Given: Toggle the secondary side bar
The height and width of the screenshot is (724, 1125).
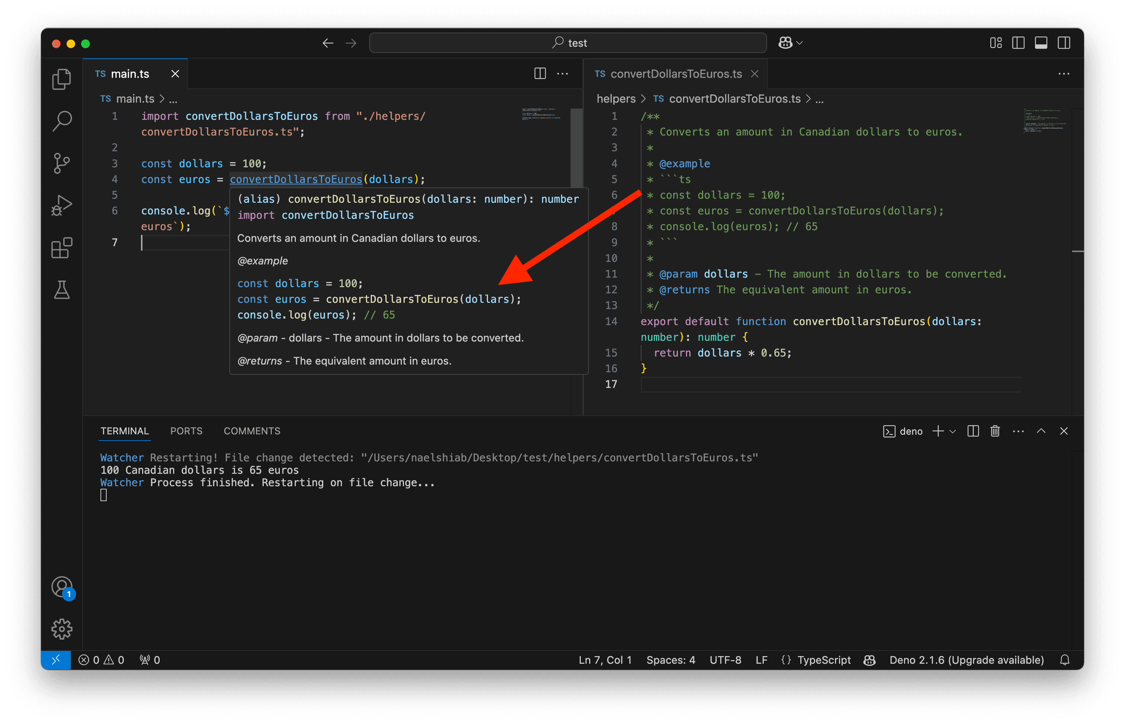Looking at the screenshot, I should tap(1064, 43).
